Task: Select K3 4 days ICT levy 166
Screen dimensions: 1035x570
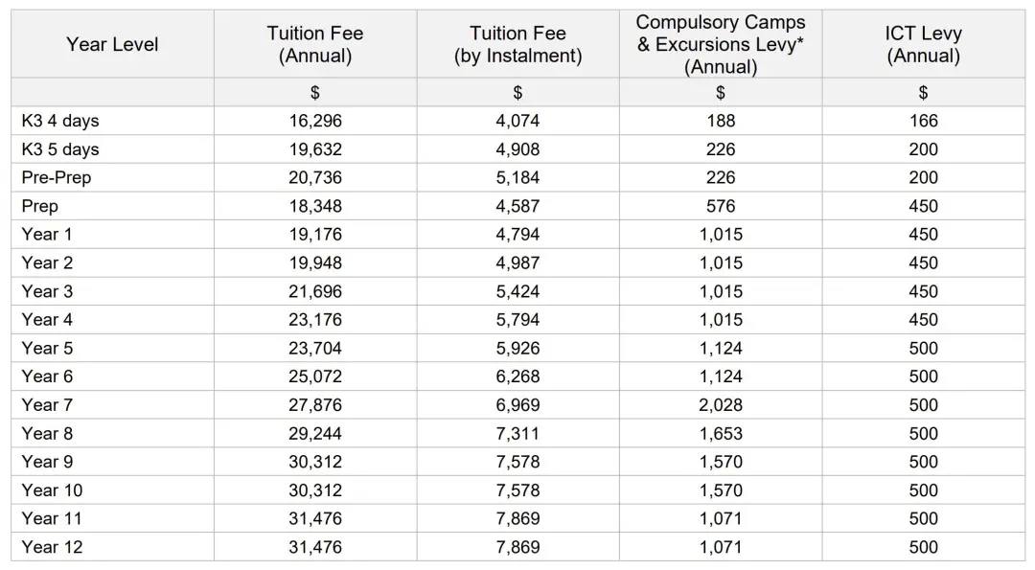Action: coord(923,121)
